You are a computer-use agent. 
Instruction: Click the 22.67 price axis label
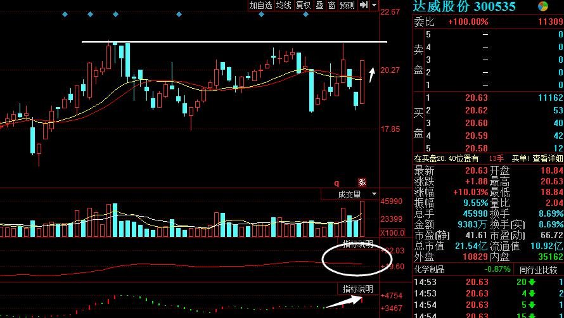click(390, 12)
